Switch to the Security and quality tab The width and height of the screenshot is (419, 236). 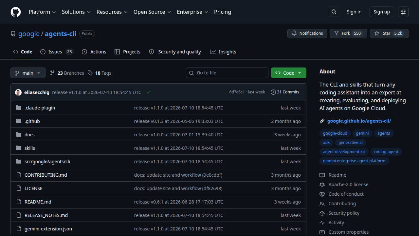(x=175, y=52)
